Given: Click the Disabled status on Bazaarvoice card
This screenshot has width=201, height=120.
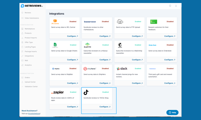Looking at the screenshot, I should [x=105, y=21].
